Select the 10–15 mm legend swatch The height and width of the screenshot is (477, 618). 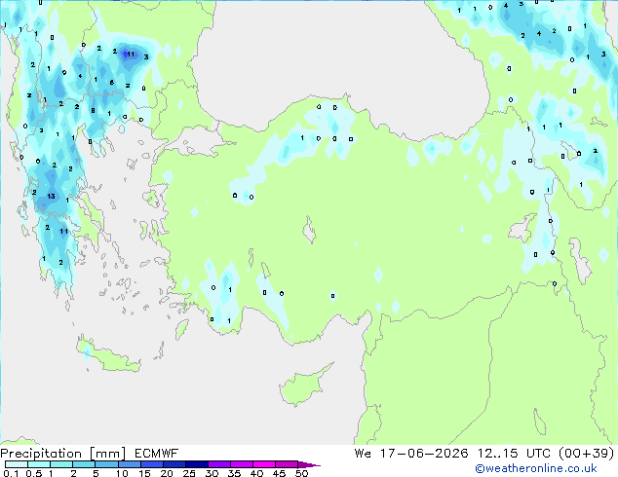pos(129,464)
